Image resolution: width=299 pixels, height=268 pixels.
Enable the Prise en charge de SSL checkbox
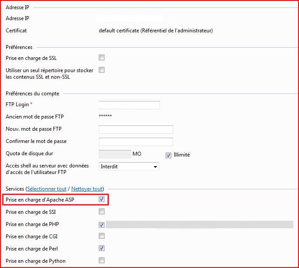[x=102, y=57]
